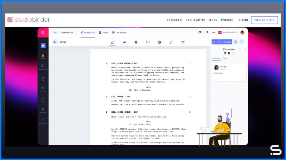The width and height of the screenshot is (286, 160).
Task: Collapse the Screenplay side panel
Action: [x=246, y=49]
